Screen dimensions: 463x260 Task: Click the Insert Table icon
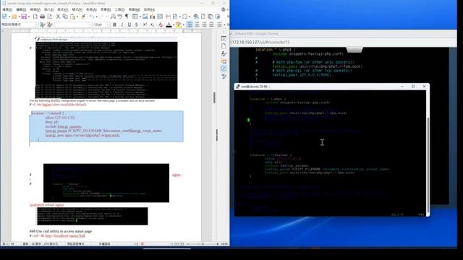(135, 17)
